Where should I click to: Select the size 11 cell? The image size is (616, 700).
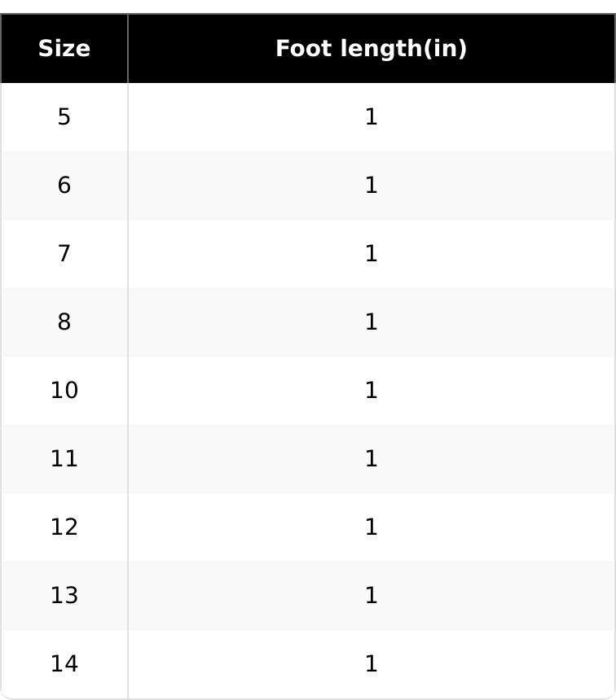coord(64,459)
